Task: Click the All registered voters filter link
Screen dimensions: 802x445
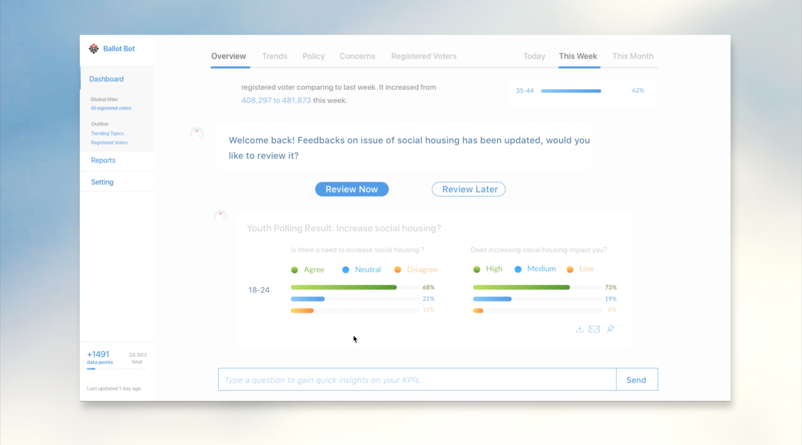Action: (x=111, y=108)
